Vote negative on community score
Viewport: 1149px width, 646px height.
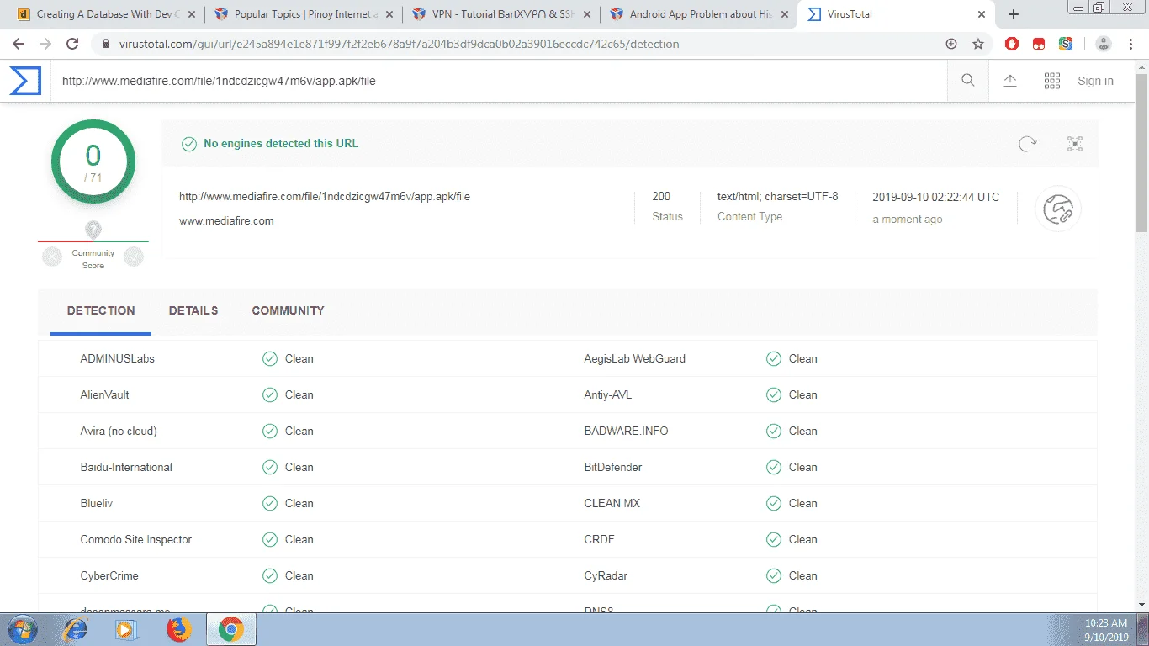(x=52, y=257)
